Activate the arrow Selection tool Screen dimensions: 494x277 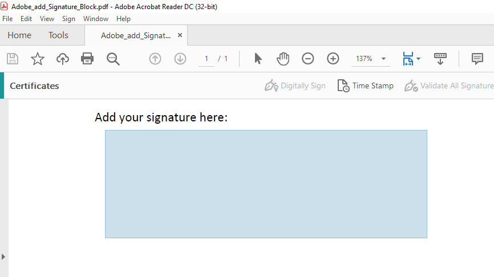tap(258, 59)
